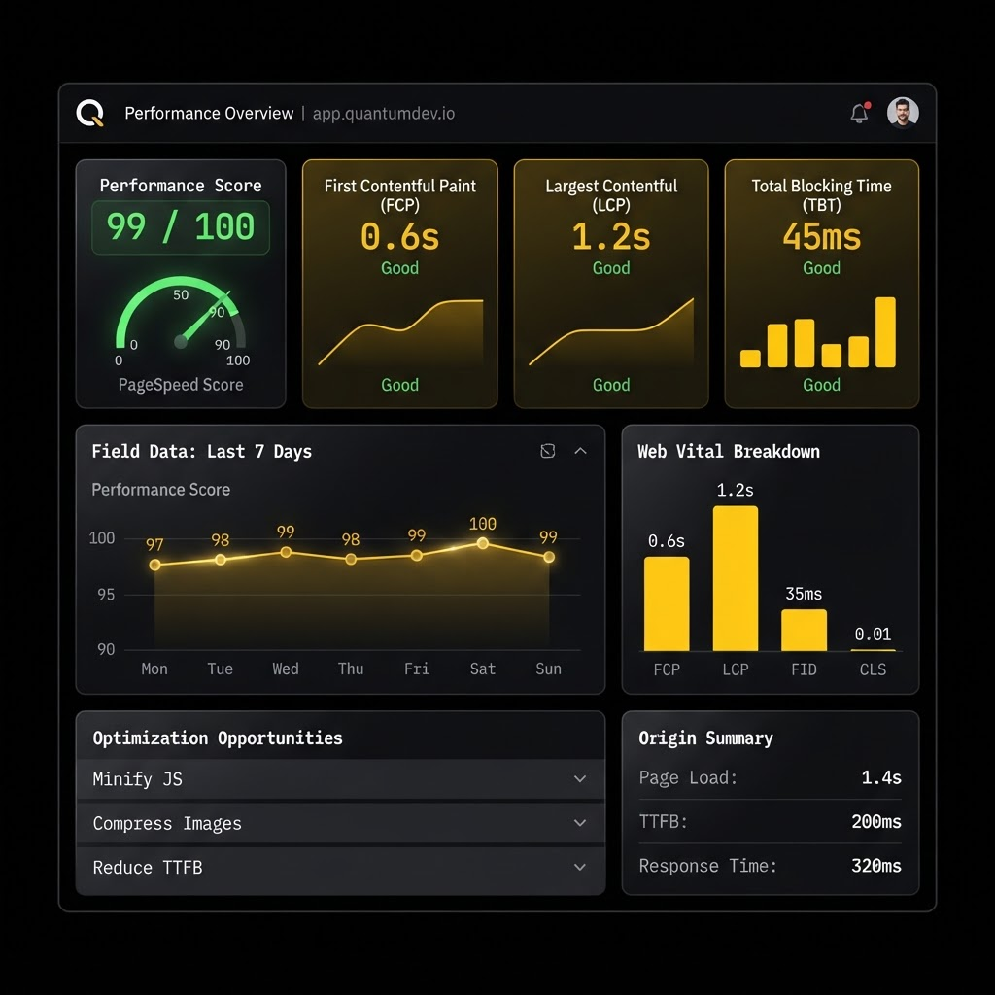Click the Performance Score chart subtitle

coord(160,490)
